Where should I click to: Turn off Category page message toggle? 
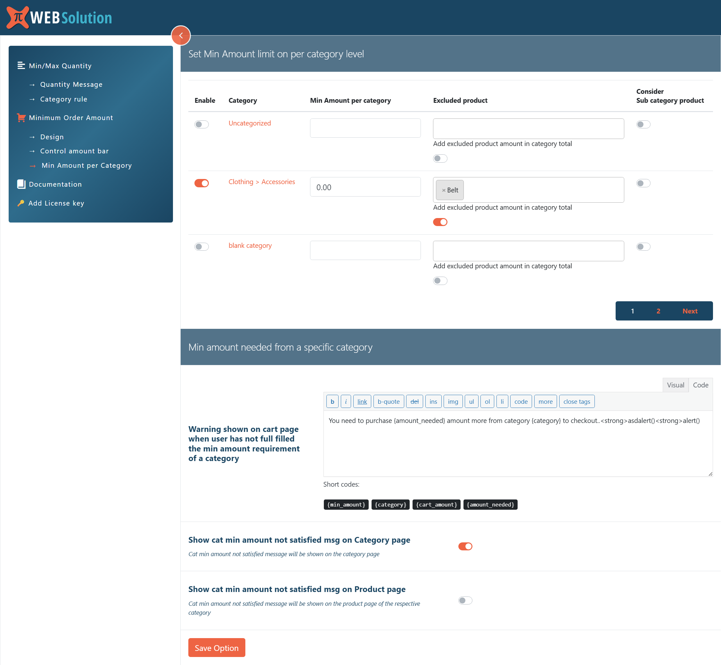pos(465,546)
